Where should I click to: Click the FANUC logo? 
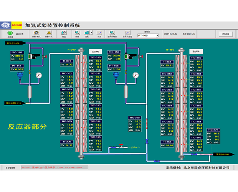[17, 25]
